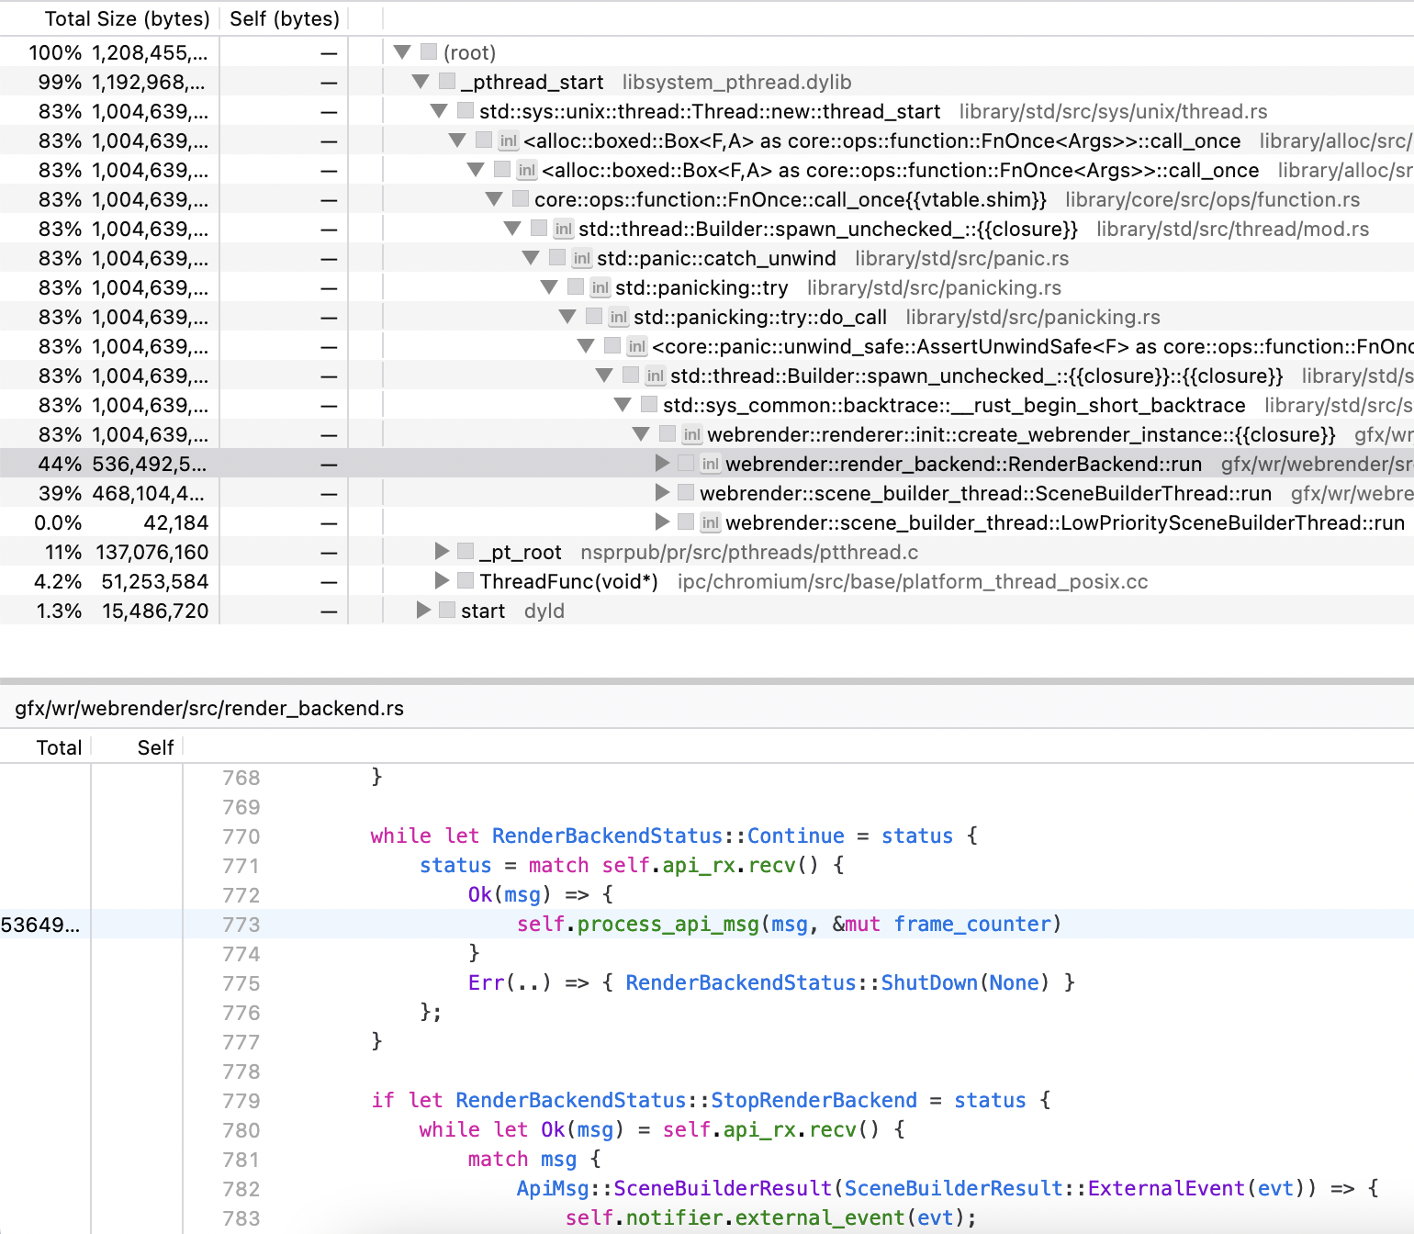Select the ThreadFunc(void*) function name
This screenshot has width=1414, height=1234.
pos(568,582)
